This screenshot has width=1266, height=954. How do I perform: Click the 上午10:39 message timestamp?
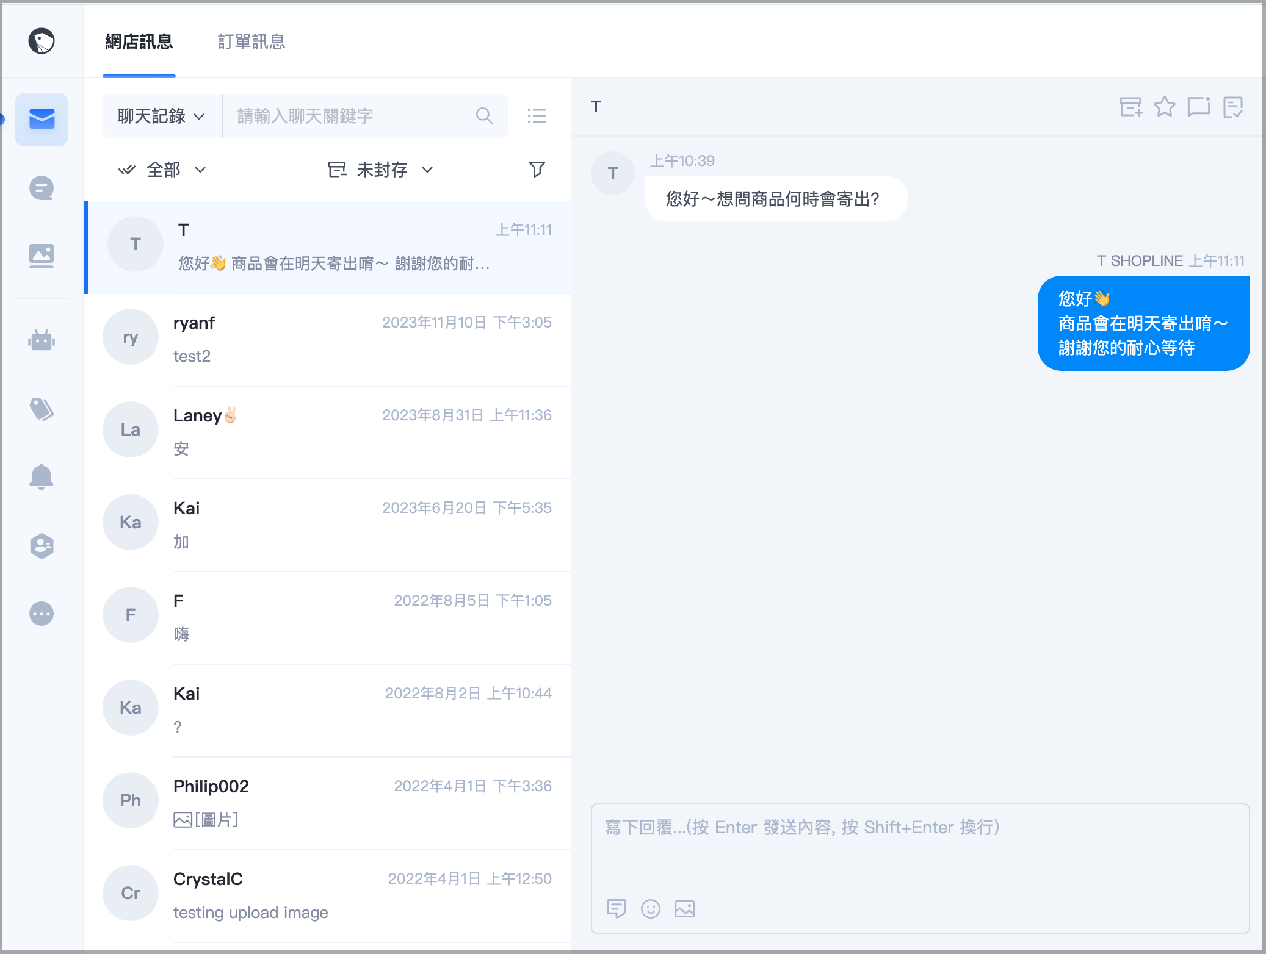coord(682,160)
